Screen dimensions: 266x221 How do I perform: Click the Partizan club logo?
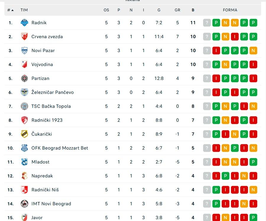pyautogui.click(x=24, y=78)
